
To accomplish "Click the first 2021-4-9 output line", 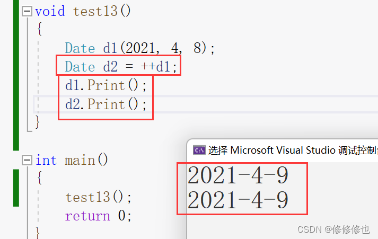I will (x=238, y=175).
